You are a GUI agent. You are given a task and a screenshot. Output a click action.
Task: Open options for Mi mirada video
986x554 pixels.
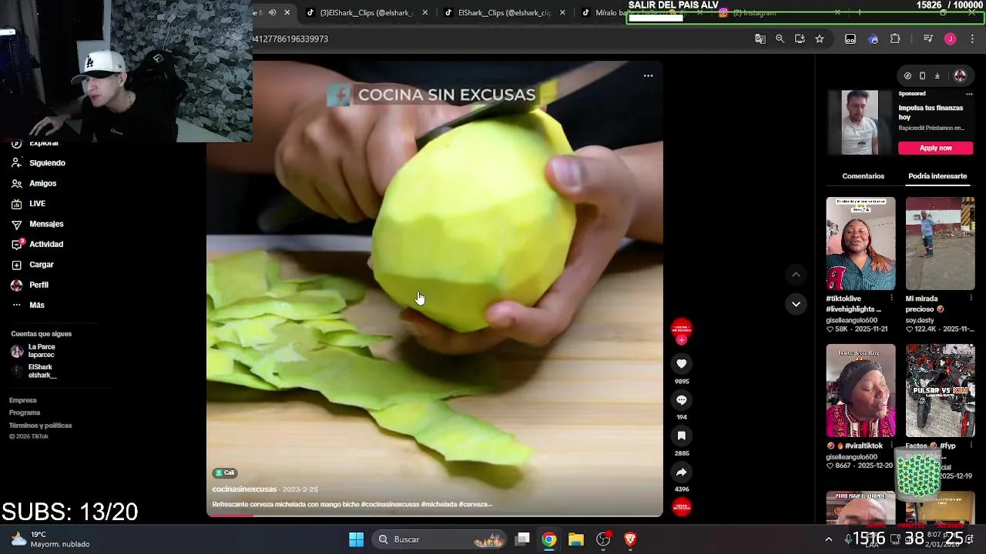coord(971,299)
